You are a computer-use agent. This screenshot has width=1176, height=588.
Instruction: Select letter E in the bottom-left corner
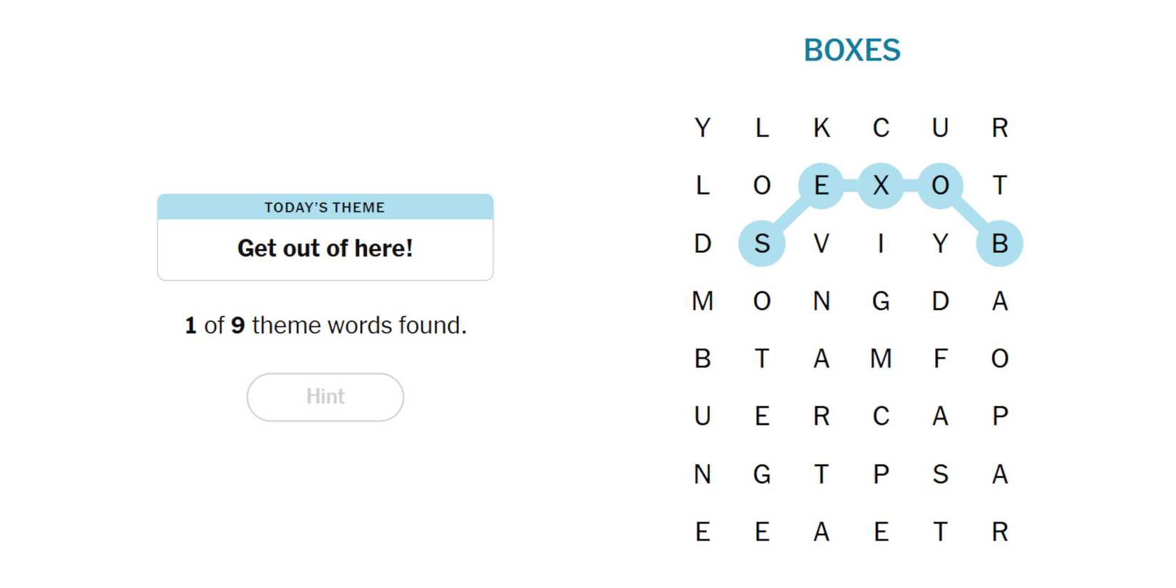pos(703,532)
